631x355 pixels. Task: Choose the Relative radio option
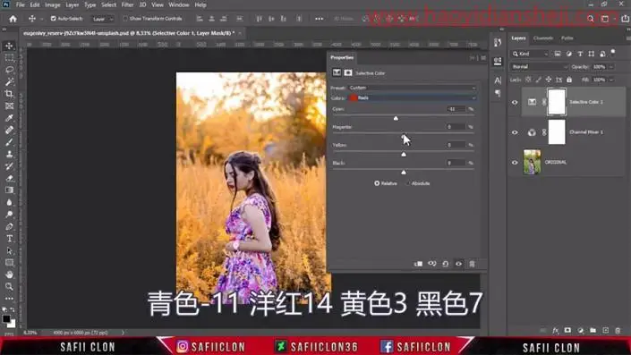tap(377, 183)
